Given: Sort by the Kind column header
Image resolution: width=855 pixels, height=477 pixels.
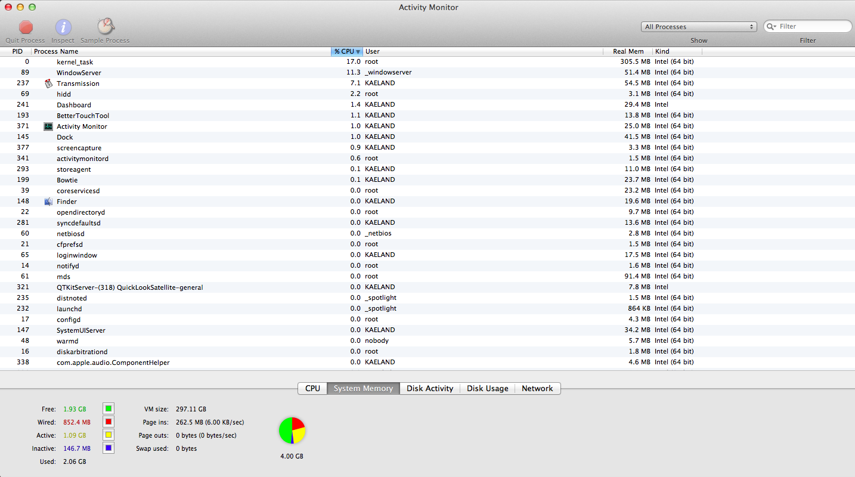Looking at the screenshot, I should [x=677, y=52].
